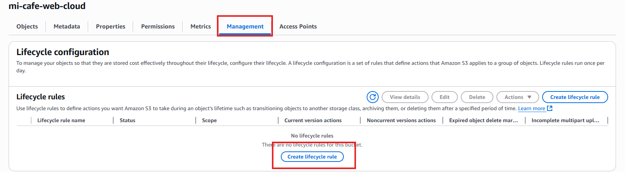The height and width of the screenshot is (172, 625).
Task: Click the Edit button for lifecycle rules
Action: point(445,97)
